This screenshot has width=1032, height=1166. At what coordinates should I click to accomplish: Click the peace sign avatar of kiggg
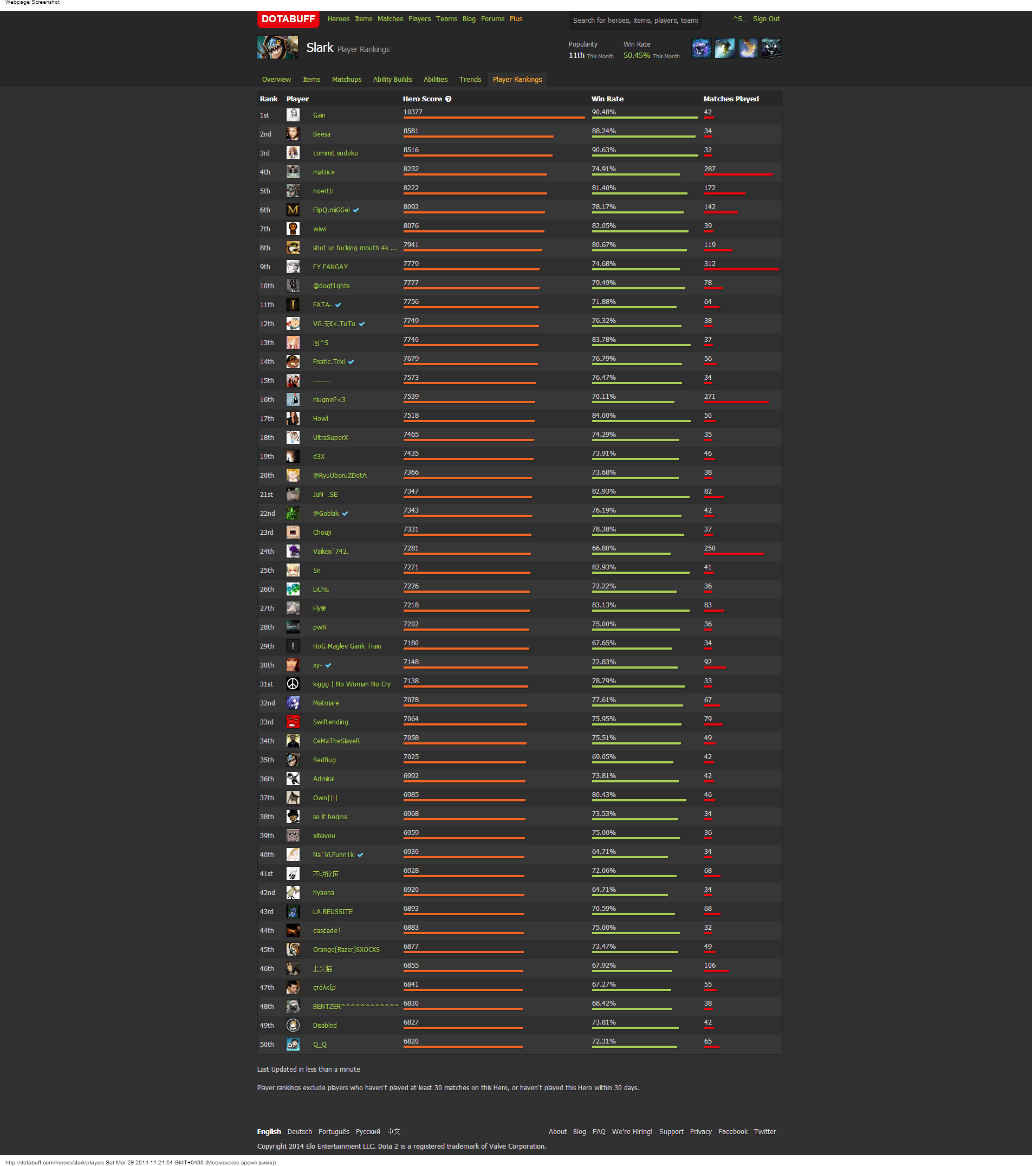pos(293,684)
